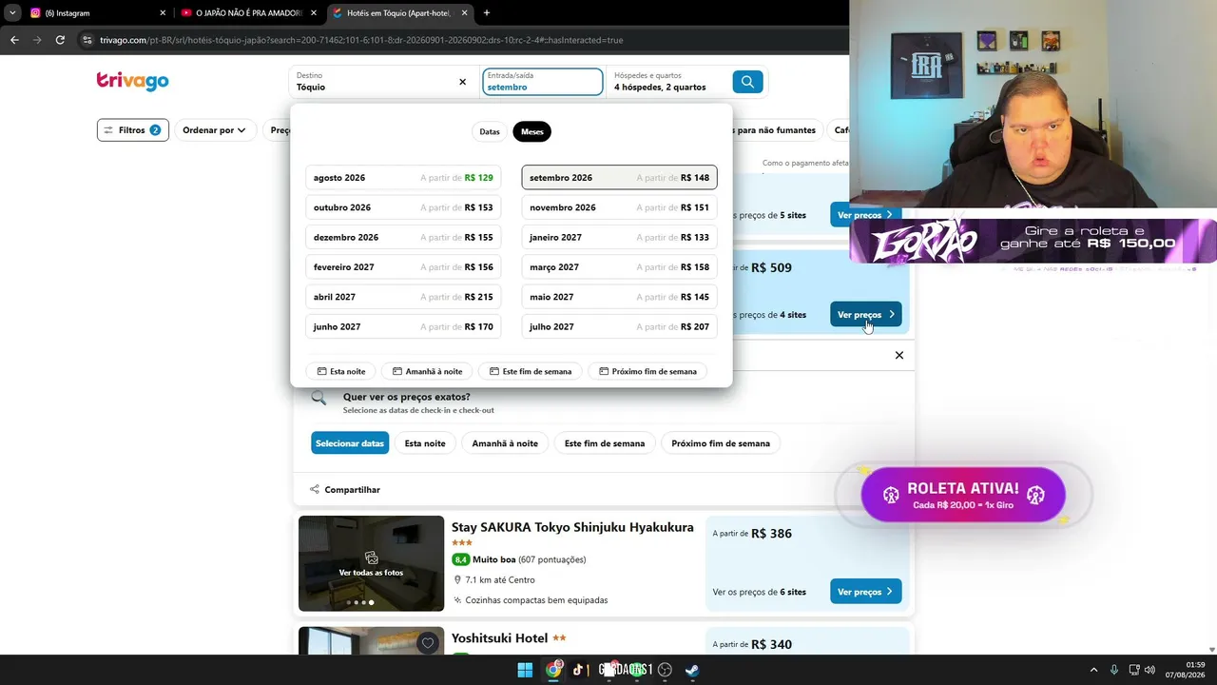
Task: Pick Próximo fim de semana in calendar popup
Action: [647, 371]
